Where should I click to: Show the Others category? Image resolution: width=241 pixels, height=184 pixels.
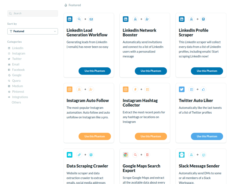tap(16, 103)
